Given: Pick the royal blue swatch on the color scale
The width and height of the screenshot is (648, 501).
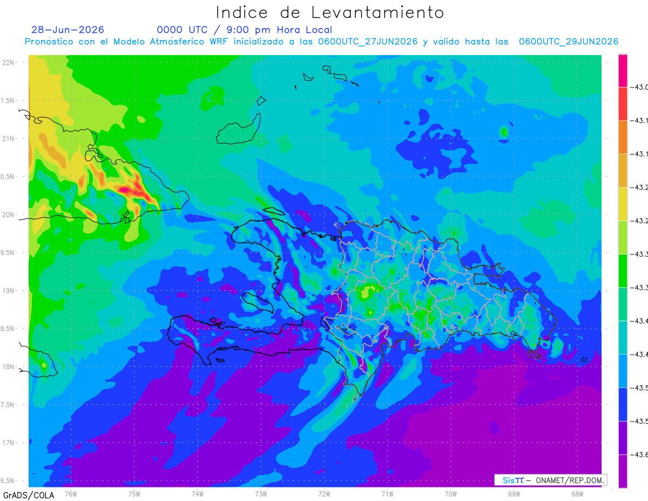Looking at the screenshot, I should point(623,404).
